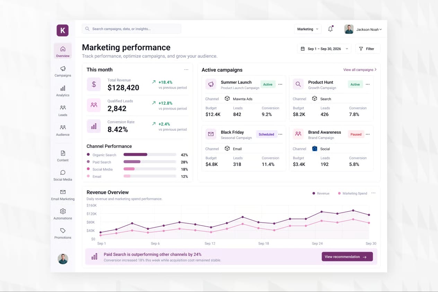The image size is (438, 292).
Task: Click the Active badge on Product Hunt
Action: point(355,85)
